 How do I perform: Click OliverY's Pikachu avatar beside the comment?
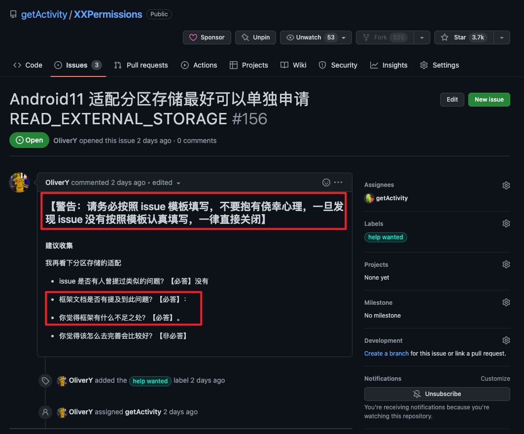(x=19, y=182)
